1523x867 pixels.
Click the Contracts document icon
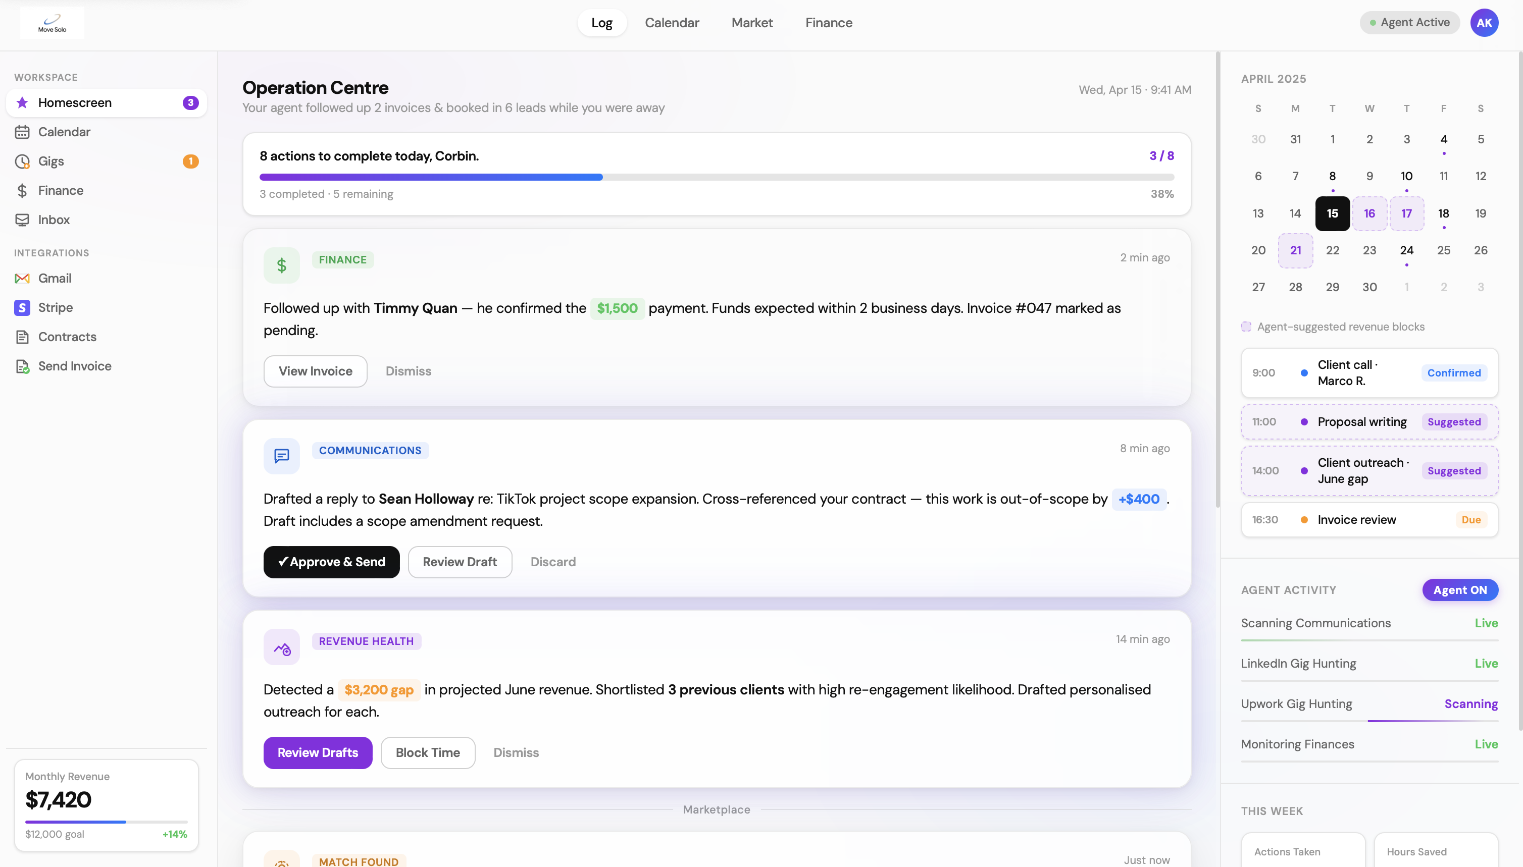tap(22, 337)
